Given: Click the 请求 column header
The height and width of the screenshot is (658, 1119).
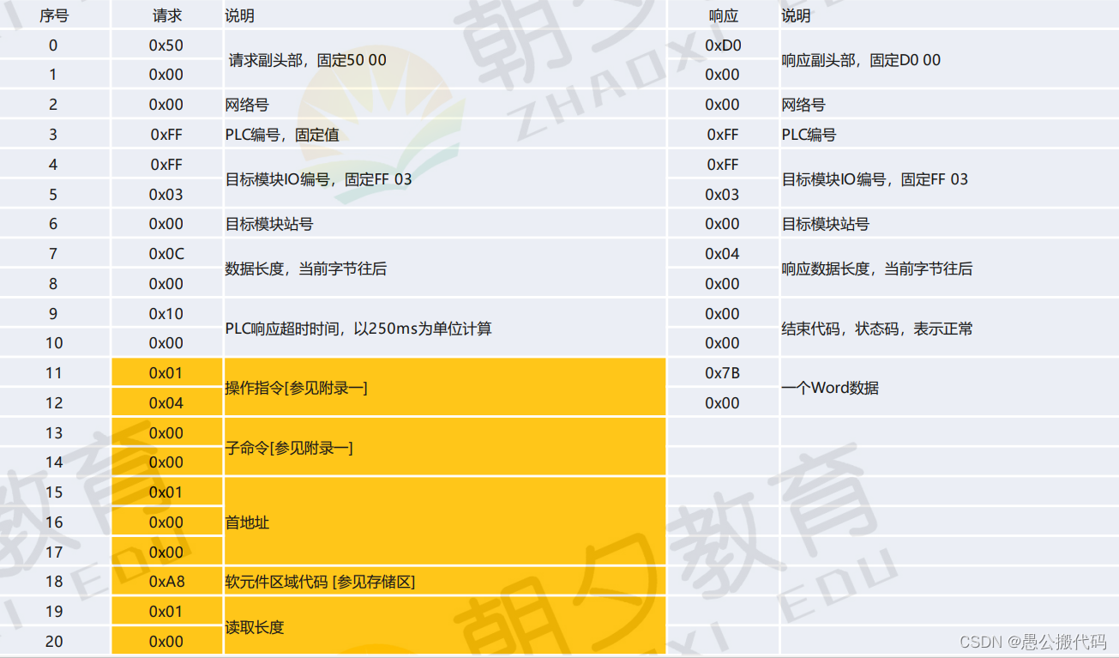Looking at the screenshot, I should tap(165, 15).
